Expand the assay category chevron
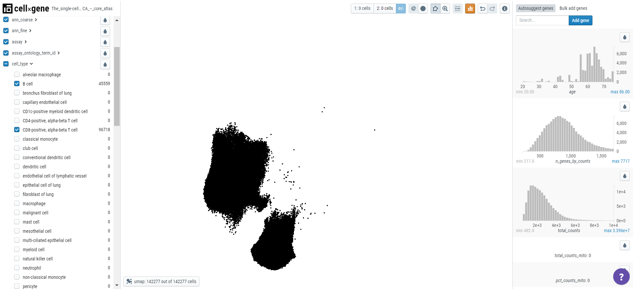 (x=26, y=42)
